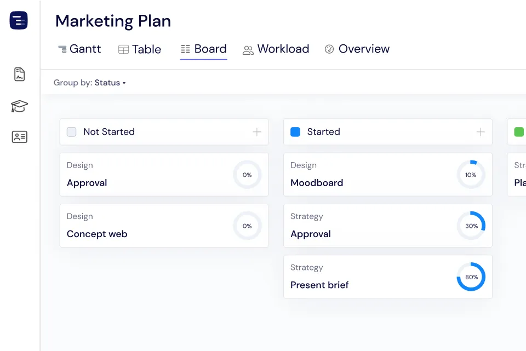Click the Marketing Plan title
The image size is (526, 351).
pyautogui.click(x=113, y=21)
